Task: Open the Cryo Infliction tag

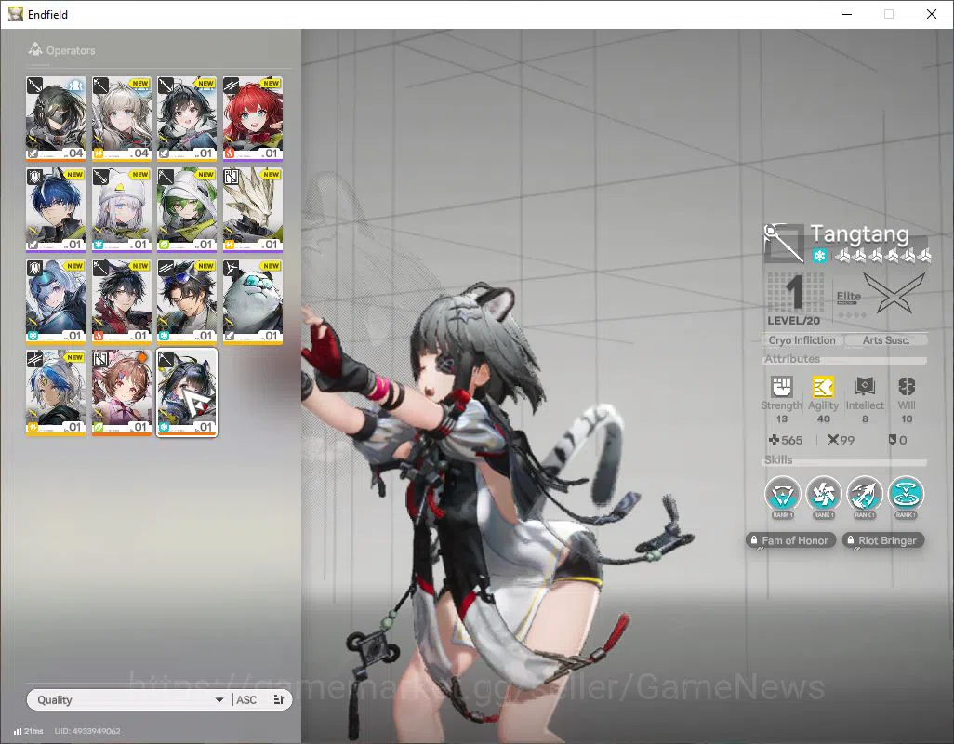Action: 802,340
